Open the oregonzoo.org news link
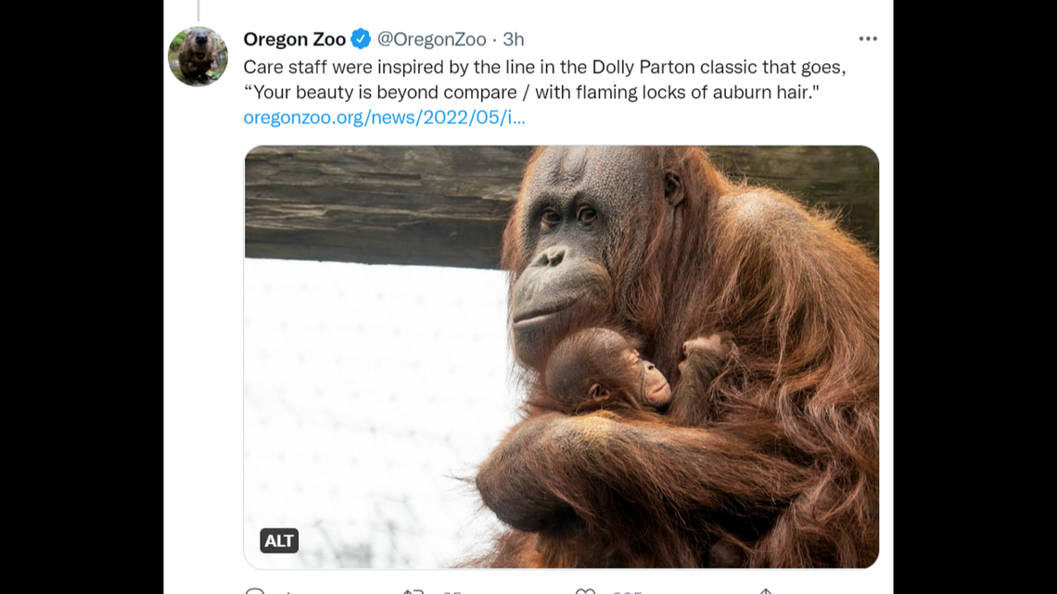The height and width of the screenshot is (594, 1057). (x=383, y=118)
